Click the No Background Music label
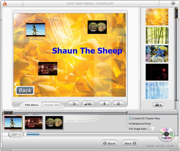Viewport: 180px width, 151px height. tap(140, 124)
